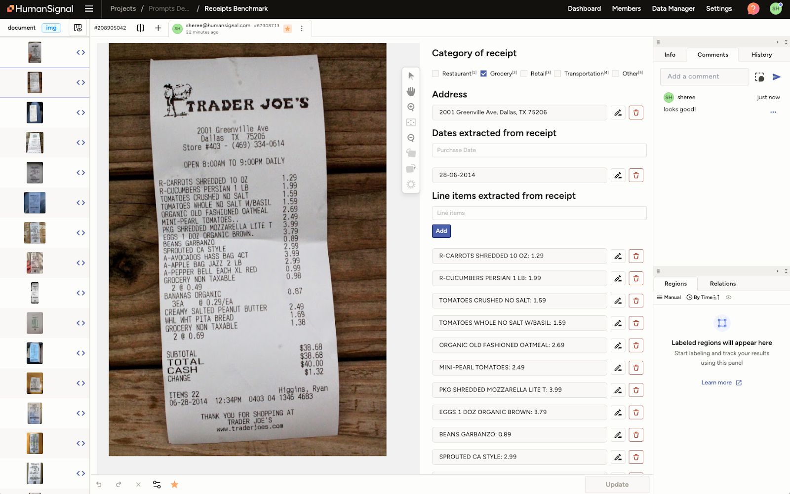The image size is (790, 494).
Task: Create a new annotation with the plus icon
Action: 158,28
